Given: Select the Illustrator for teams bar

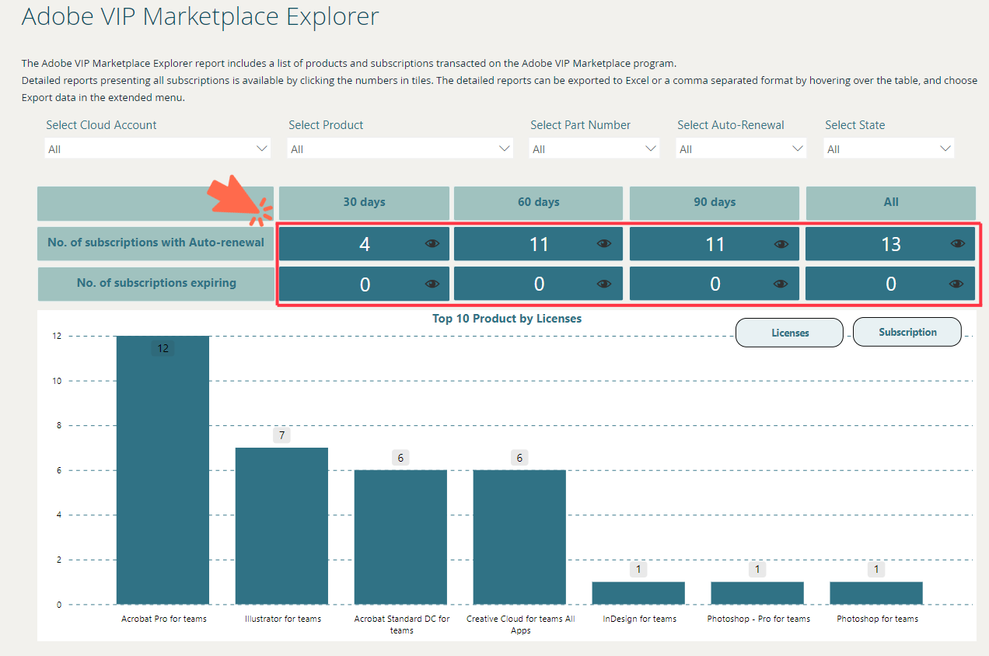Looking at the screenshot, I should 281,526.
